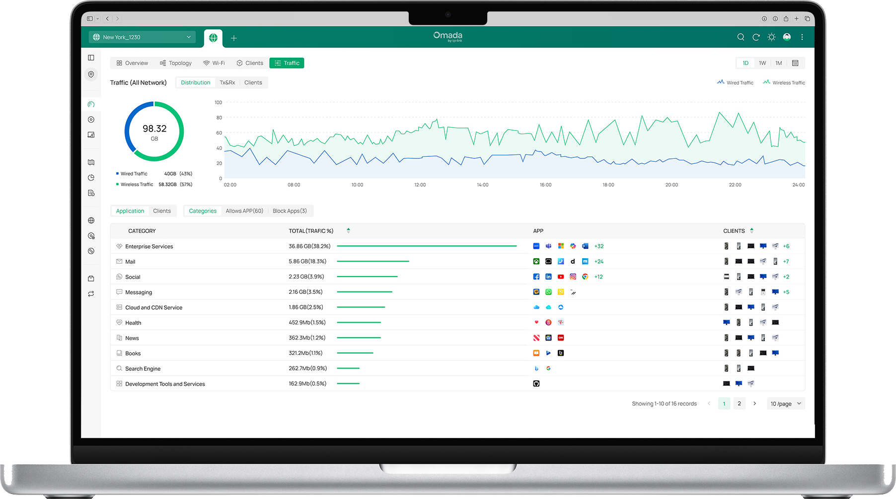
Task: Expand +32 more apps in Enterprise Services
Action: tap(599, 246)
